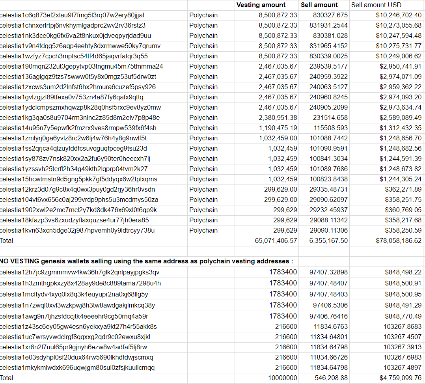Select bottom total sell amount 546,208.88

tap(331, 378)
